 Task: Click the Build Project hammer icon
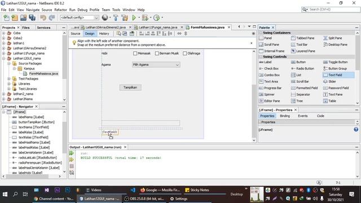click(x=116, y=17)
